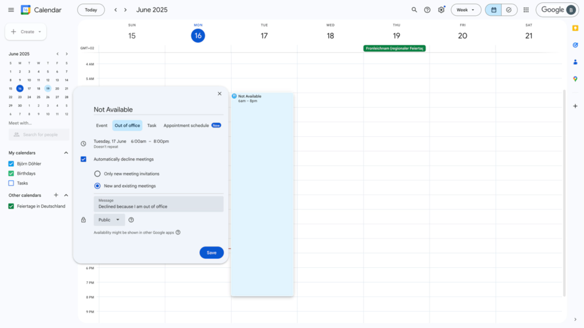The height and width of the screenshot is (328, 584).
Task: Open the main menu hamburger icon
Action: [10, 10]
